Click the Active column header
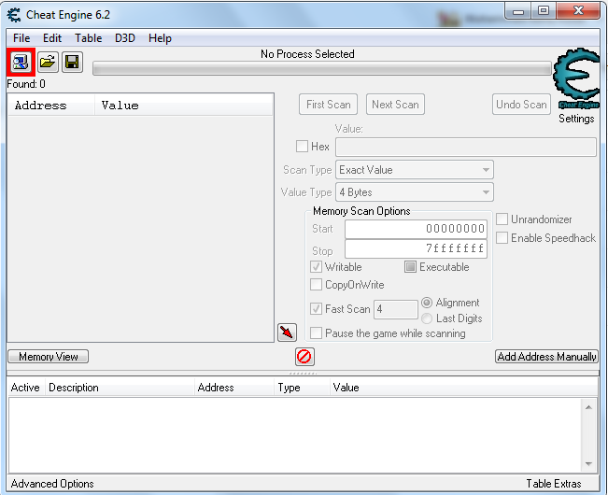The image size is (608, 495). (x=25, y=388)
